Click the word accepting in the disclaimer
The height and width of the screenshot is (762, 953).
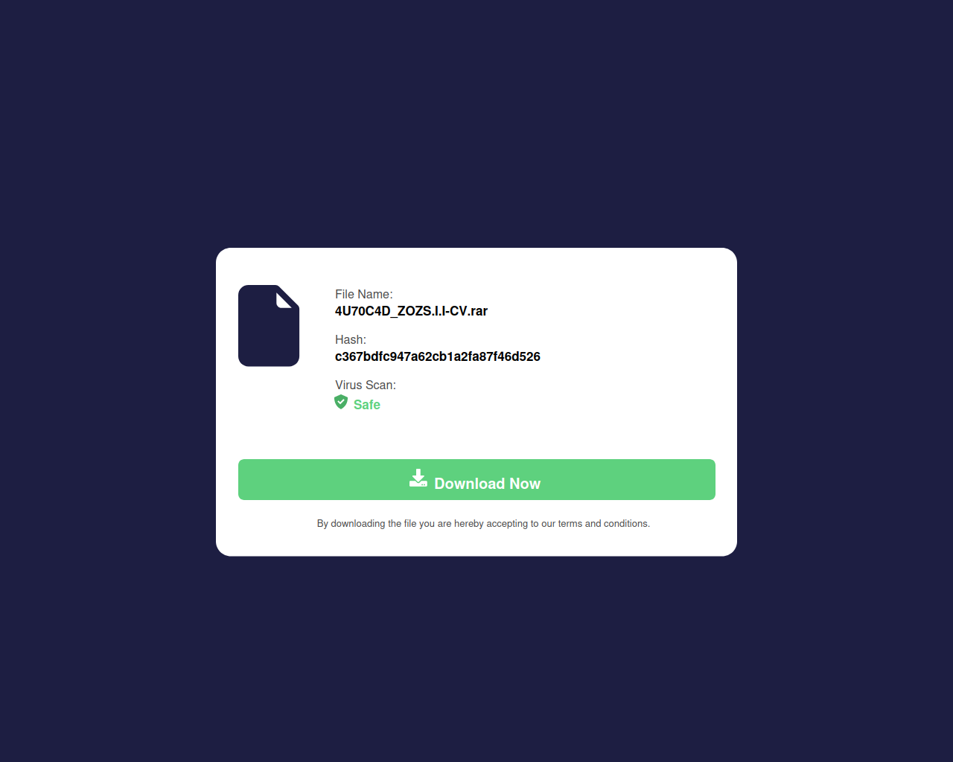(x=507, y=524)
